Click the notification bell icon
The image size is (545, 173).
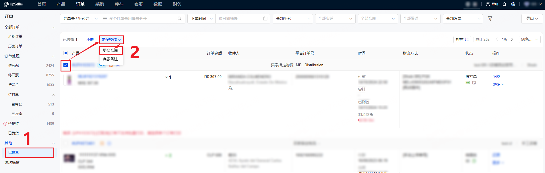click(504, 4)
